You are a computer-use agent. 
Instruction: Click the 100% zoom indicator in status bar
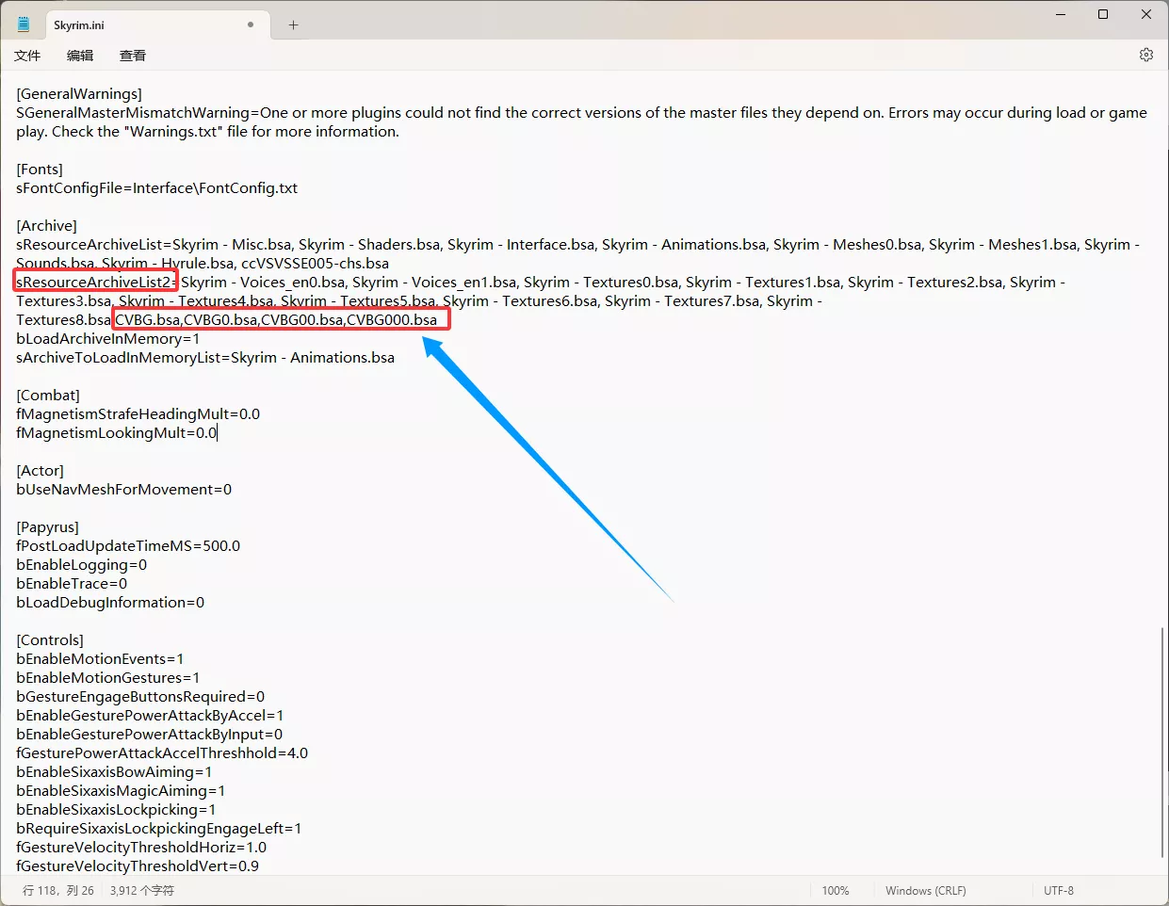point(835,890)
